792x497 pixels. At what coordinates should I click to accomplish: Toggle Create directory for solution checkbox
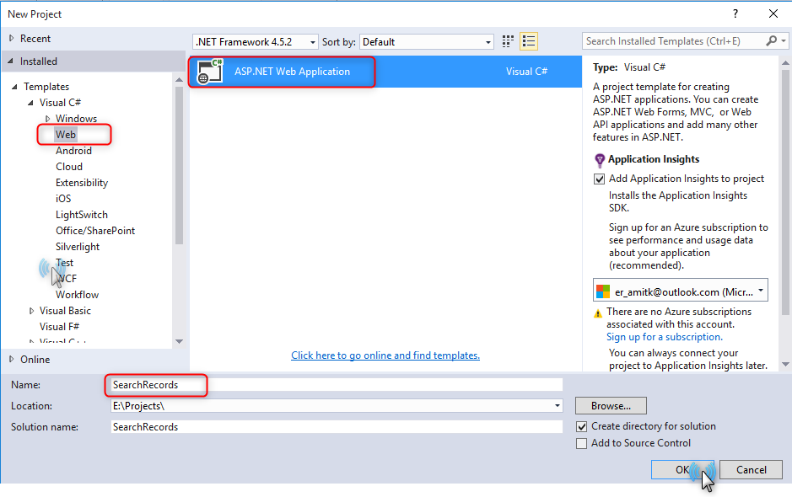pos(581,426)
